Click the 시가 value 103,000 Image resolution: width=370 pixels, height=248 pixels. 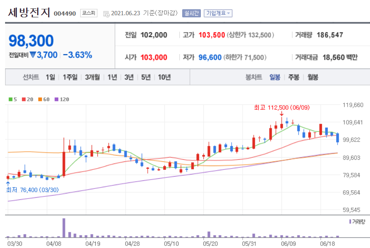click(x=154, y=57)
